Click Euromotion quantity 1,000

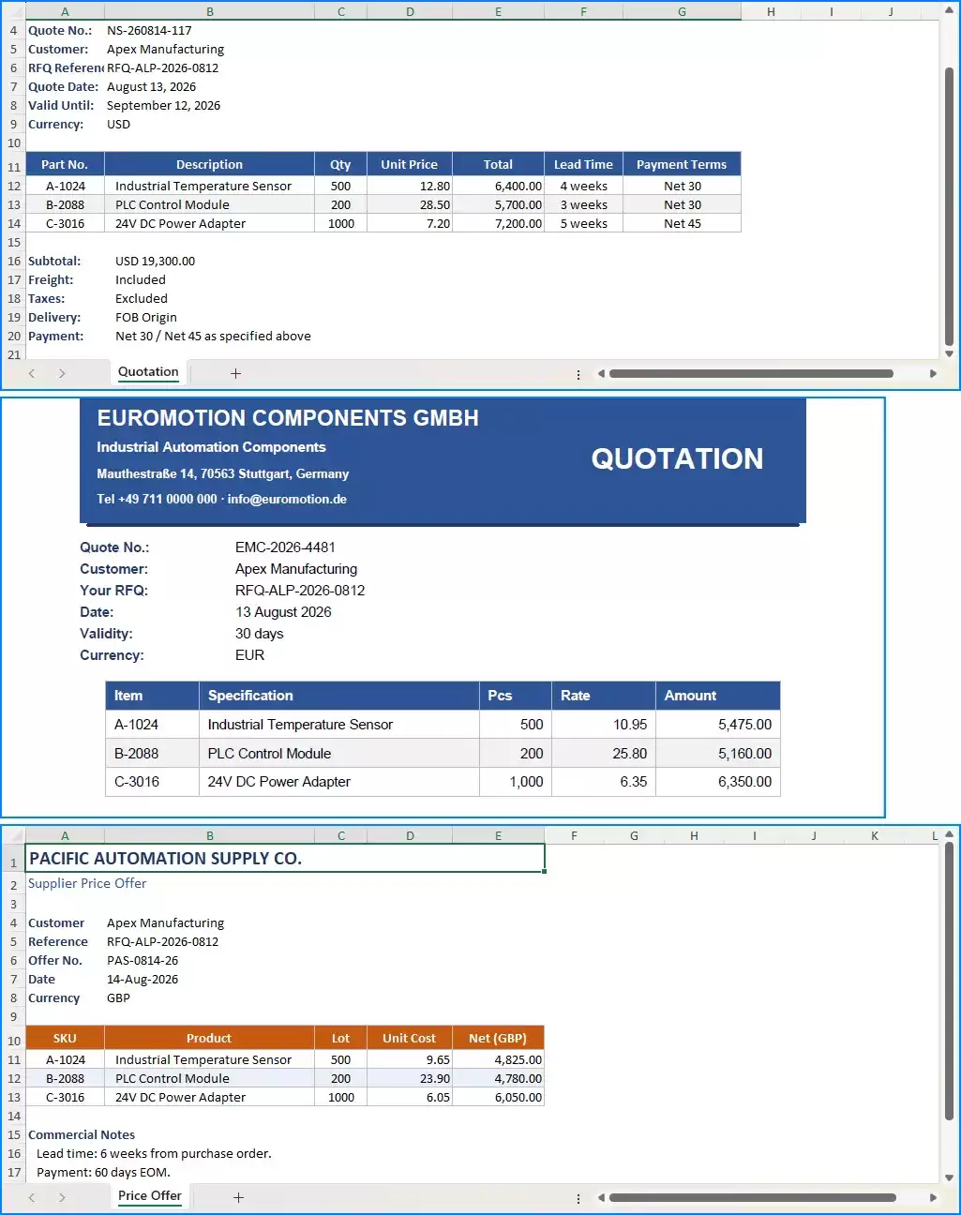pos(516,782)
